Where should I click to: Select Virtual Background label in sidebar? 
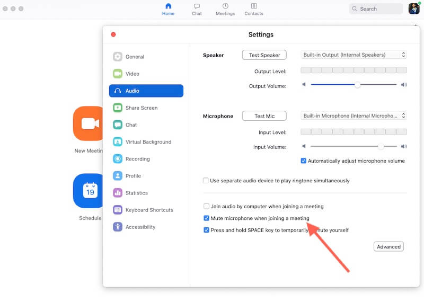tap(148, 141)
